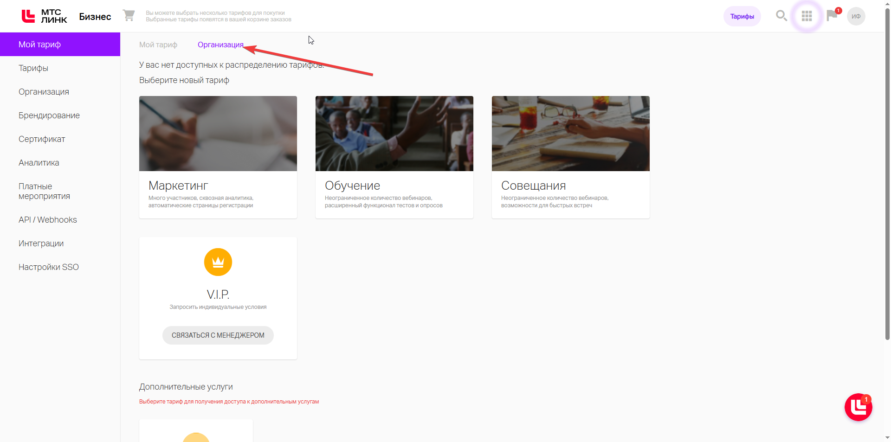Click the Запросить индивидуальные условия text
This screenshot has width=891, height=442.
tap(218, 307)
